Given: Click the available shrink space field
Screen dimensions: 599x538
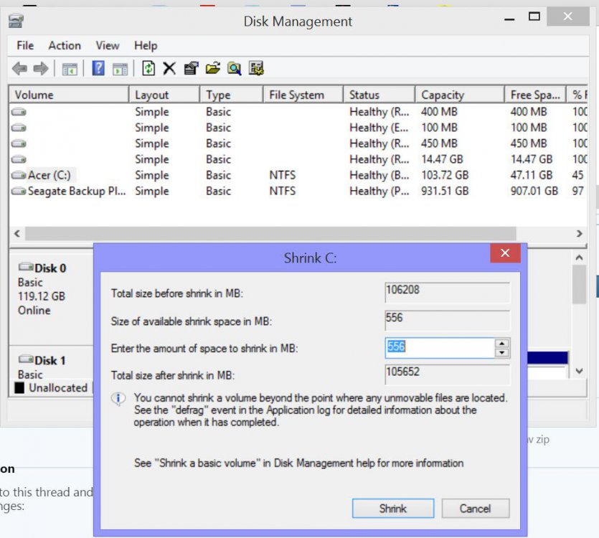Looking at the screenshot, I should pyautogui.click(x=448, y=320).
